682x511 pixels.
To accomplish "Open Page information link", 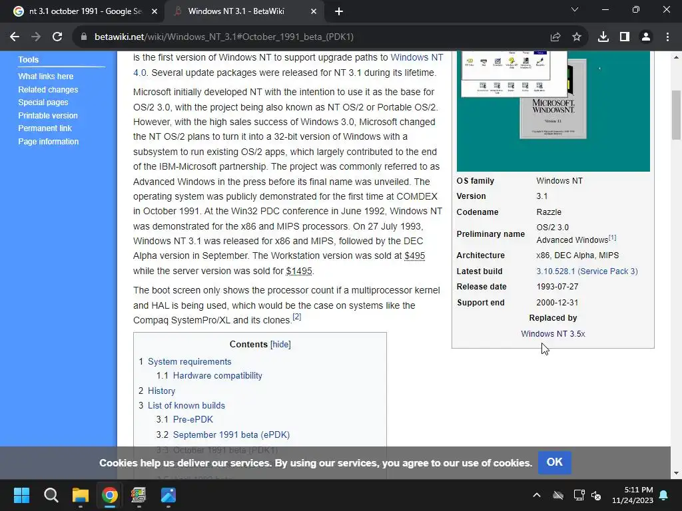I will [48, 142].
